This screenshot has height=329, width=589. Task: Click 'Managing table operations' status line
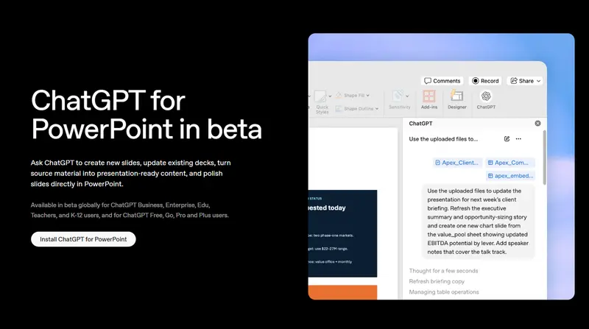[x=444, y=291]
